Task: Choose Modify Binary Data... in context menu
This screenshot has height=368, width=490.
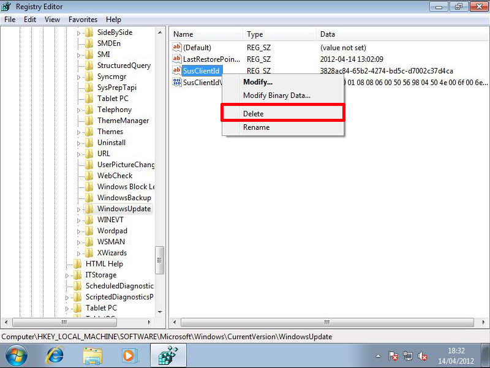Action: 283,96
